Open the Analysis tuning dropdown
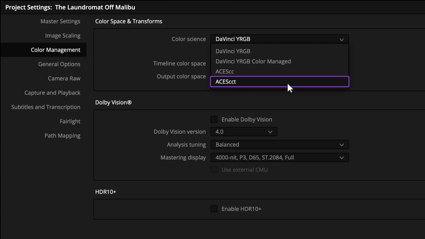 pos(279,144)
